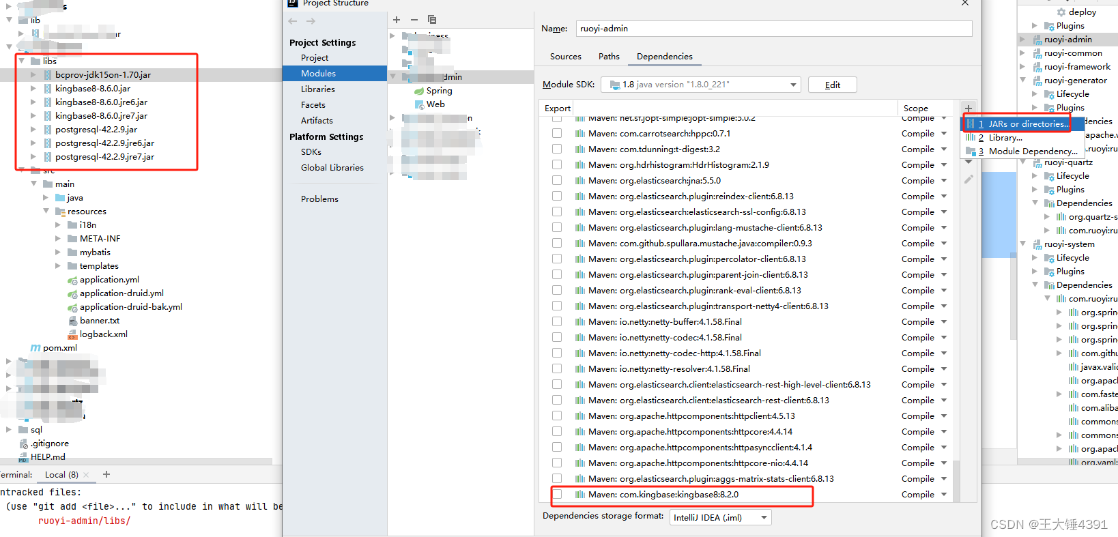
Task: Toggle export checkbox for org.elasticsearch:jna:5.5.0
Action: (x=557, y=181)
